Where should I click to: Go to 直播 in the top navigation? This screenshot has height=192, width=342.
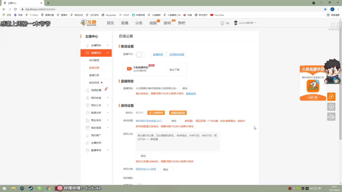pyautogui.click(x=124, y=23)
